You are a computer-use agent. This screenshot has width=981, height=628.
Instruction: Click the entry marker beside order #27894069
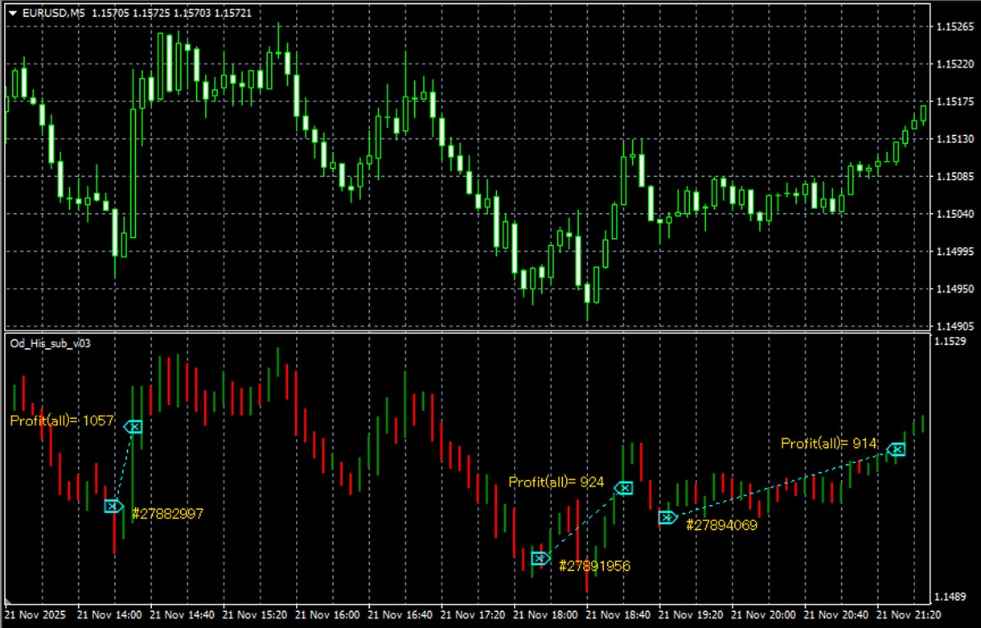tap(667, 517)
